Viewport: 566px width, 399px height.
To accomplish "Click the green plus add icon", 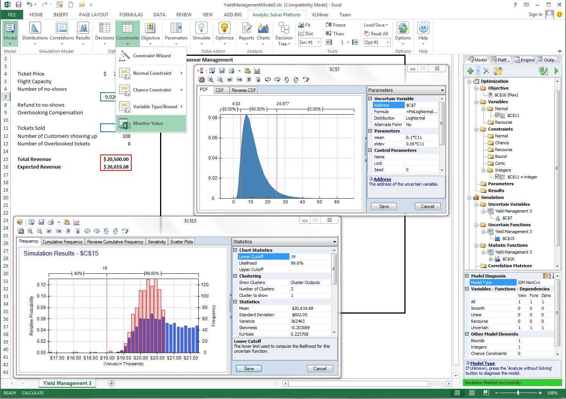I will [x=470, y=71].
